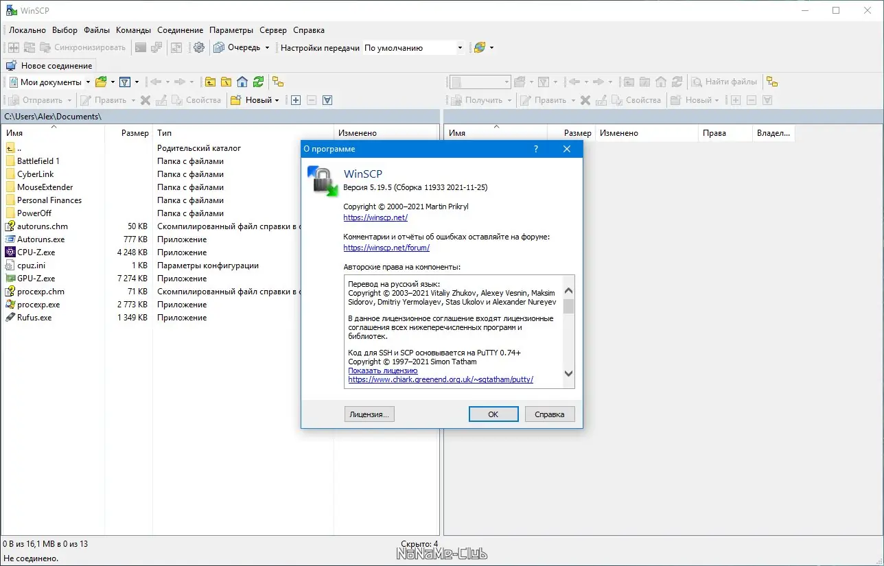The height and width of the screenshot is (566, 884).
Task: Click the session color globe icon
Action: click(x=480, y=47)
